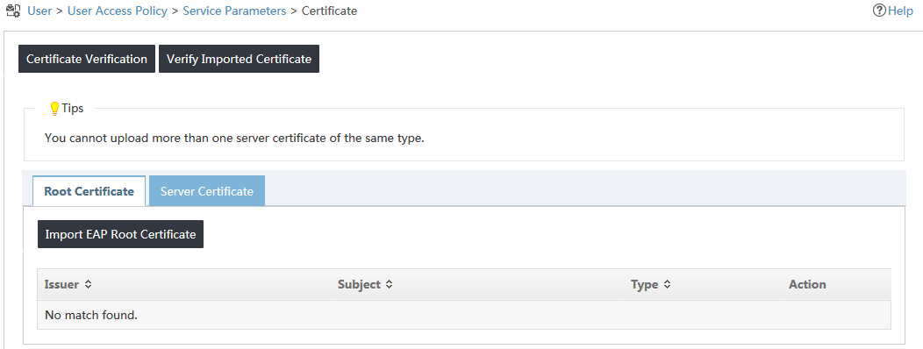Open Service Parameters breadcrumb link

[x=234, y=11]
